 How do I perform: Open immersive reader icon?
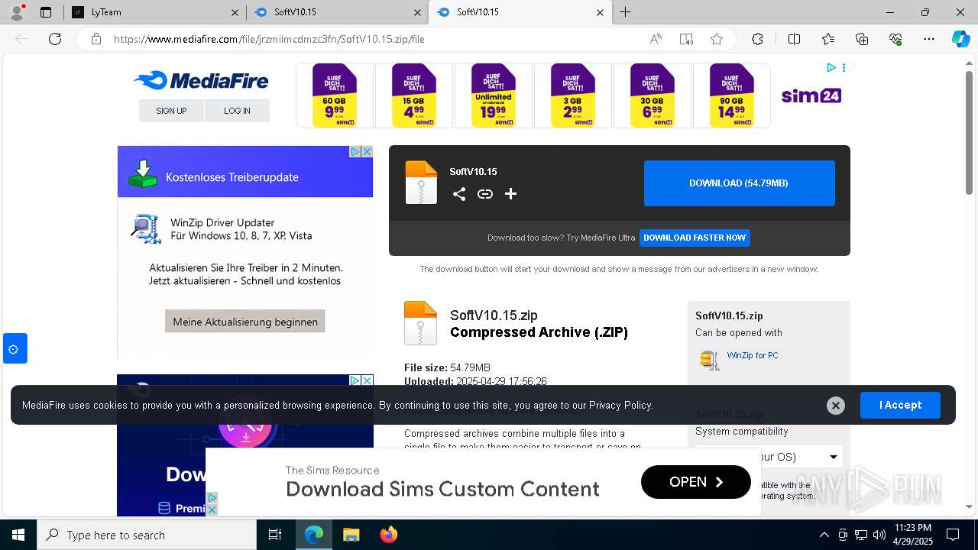686,39
